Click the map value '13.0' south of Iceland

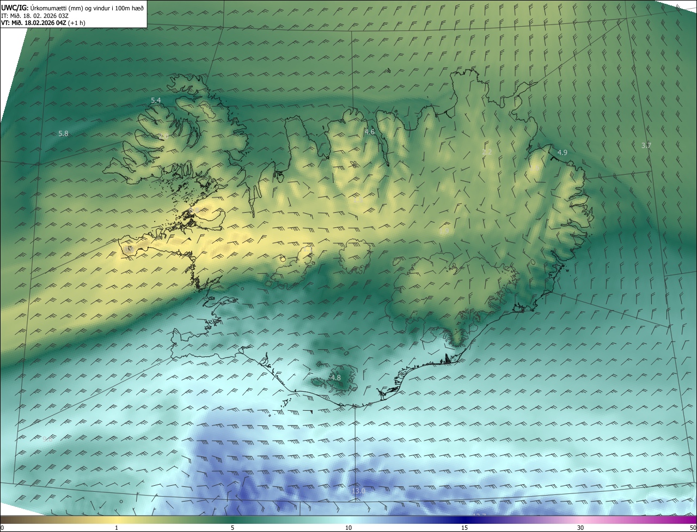[x=358, y=491]
